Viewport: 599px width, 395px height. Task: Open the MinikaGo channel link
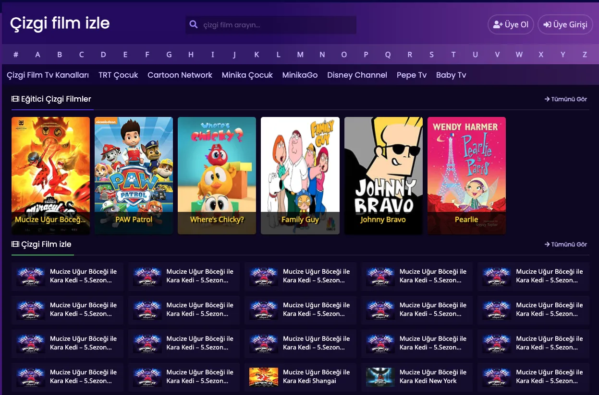pos(300,75)
